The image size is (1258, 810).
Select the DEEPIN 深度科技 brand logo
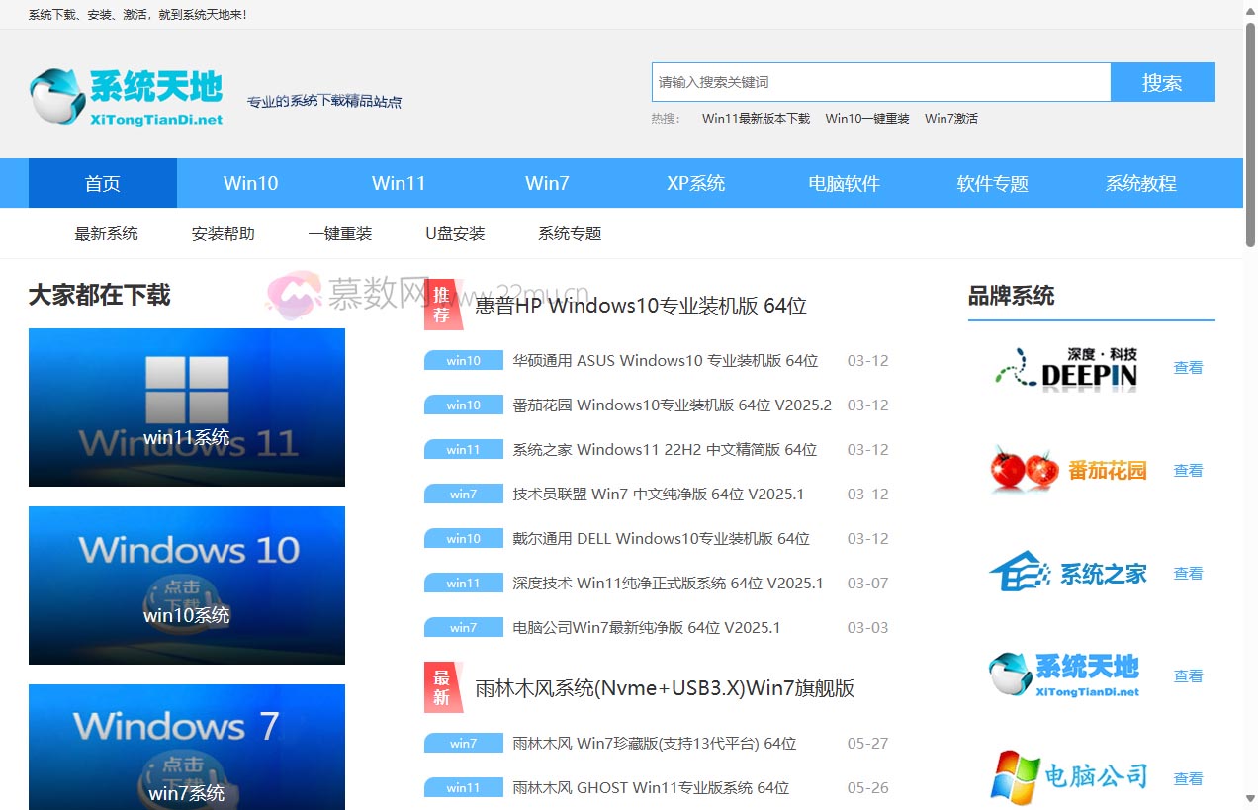coord(1067,368)
